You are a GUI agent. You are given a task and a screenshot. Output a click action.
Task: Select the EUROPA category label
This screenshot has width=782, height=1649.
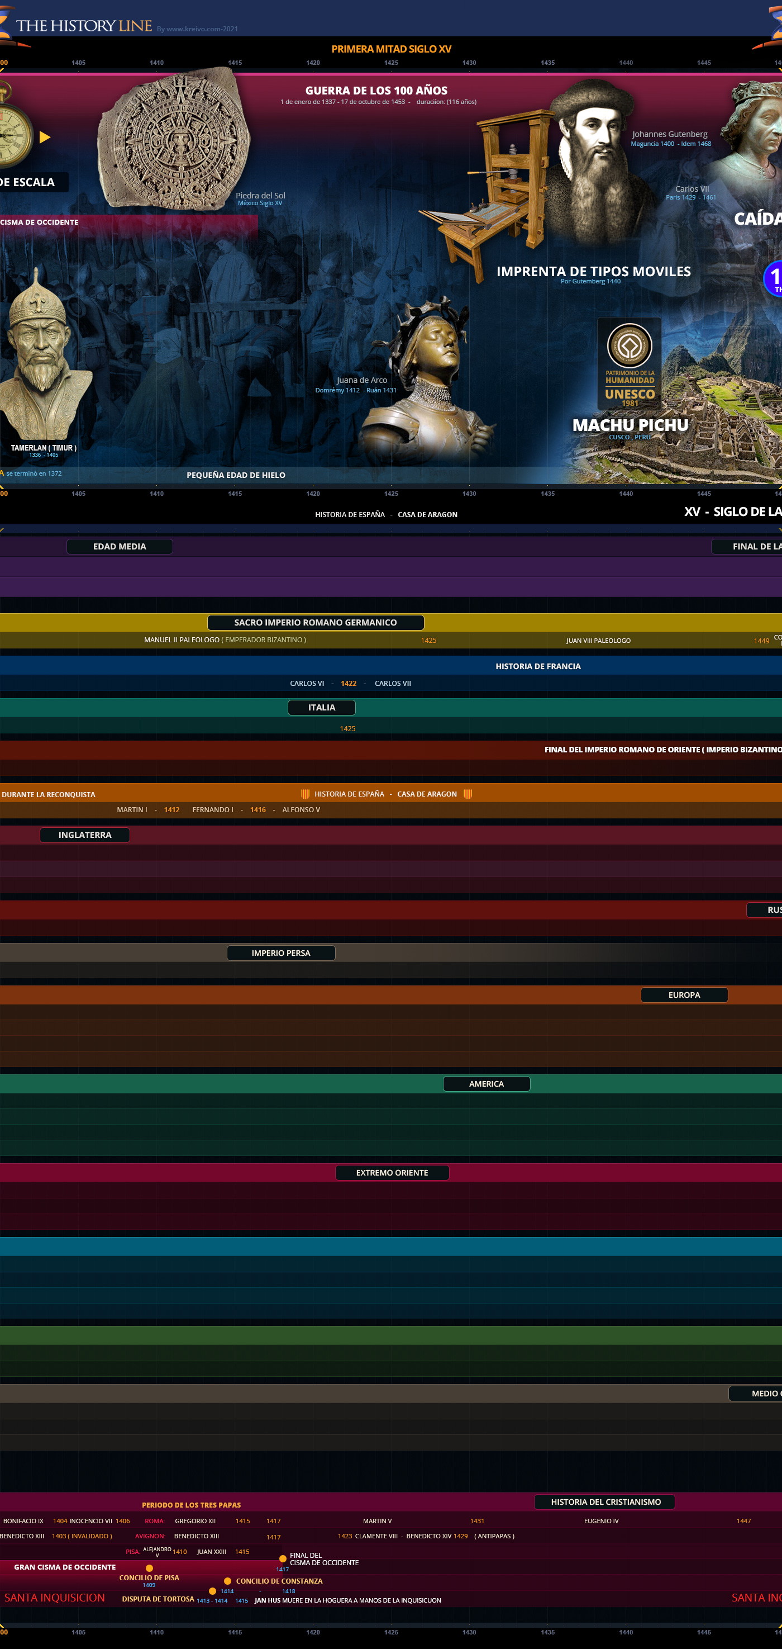click(684, 995)
